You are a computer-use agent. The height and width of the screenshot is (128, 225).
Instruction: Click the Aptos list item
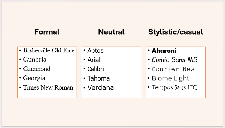coord(95,51)
